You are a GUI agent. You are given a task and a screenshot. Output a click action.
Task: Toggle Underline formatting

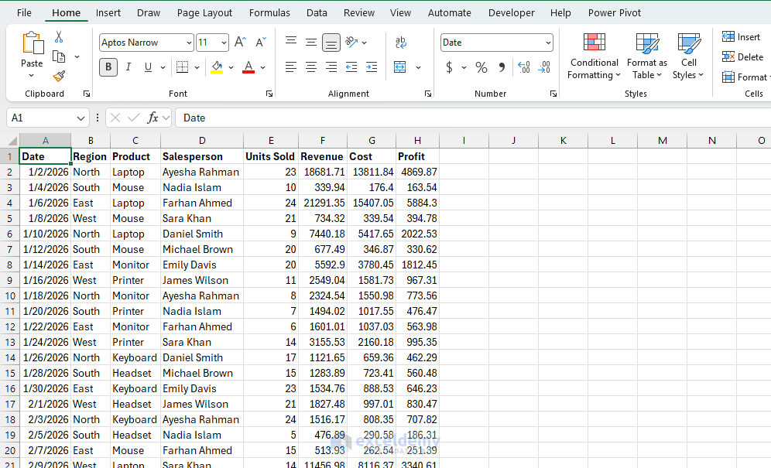[x=148, y=67]
